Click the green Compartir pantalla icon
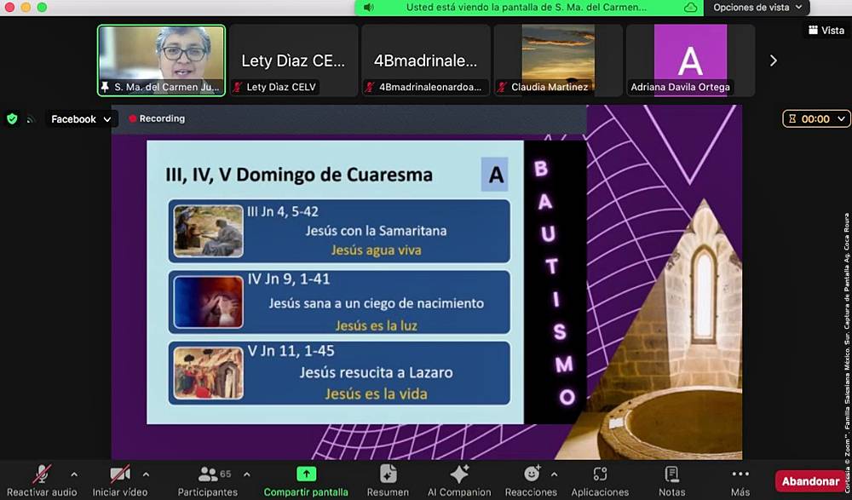 [x=306, y=474]
